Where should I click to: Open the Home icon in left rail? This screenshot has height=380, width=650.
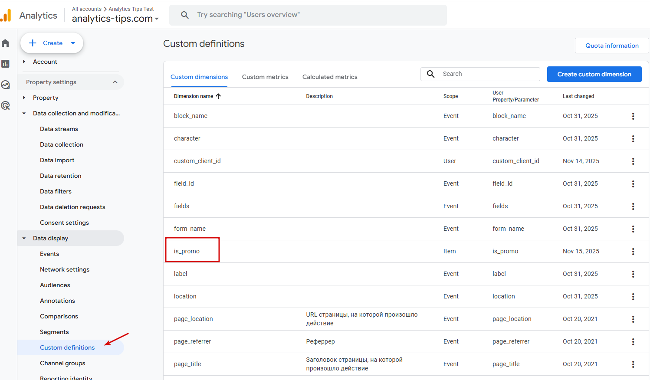tap(5, 43)
